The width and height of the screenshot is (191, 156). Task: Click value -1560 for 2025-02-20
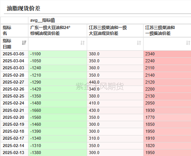pos(35,117)
